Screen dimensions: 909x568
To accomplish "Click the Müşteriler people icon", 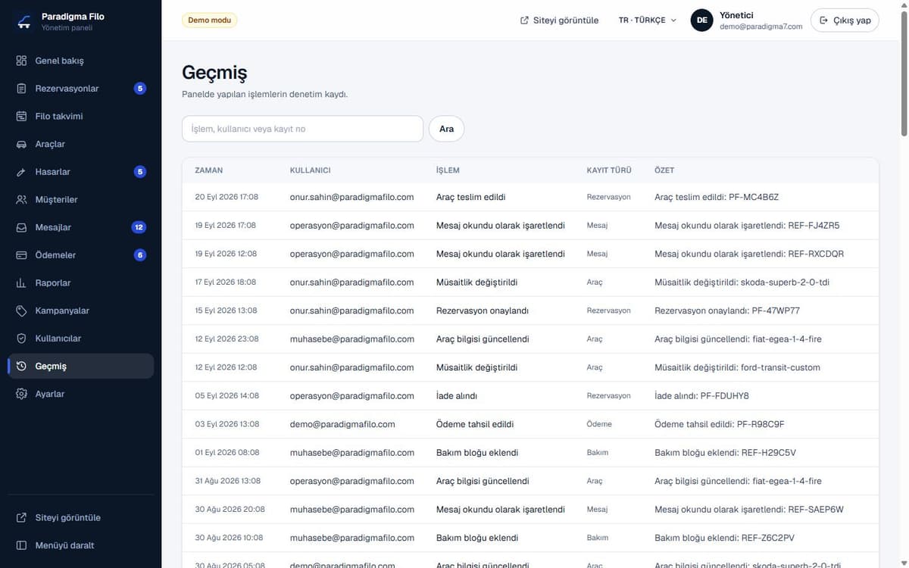I will [21, 200].
